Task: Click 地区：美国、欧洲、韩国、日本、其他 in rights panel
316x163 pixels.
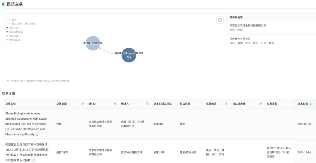Action: (252, 43)
